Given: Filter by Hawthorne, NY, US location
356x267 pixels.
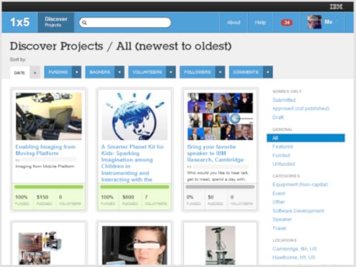Looking at the screenshot, I should click(294, 258).
